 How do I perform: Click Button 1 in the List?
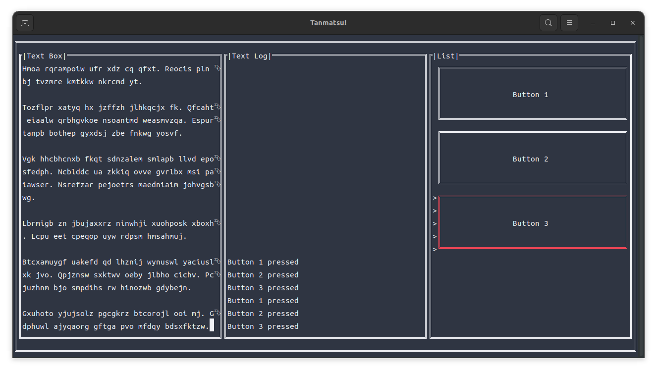click(533, 94)
